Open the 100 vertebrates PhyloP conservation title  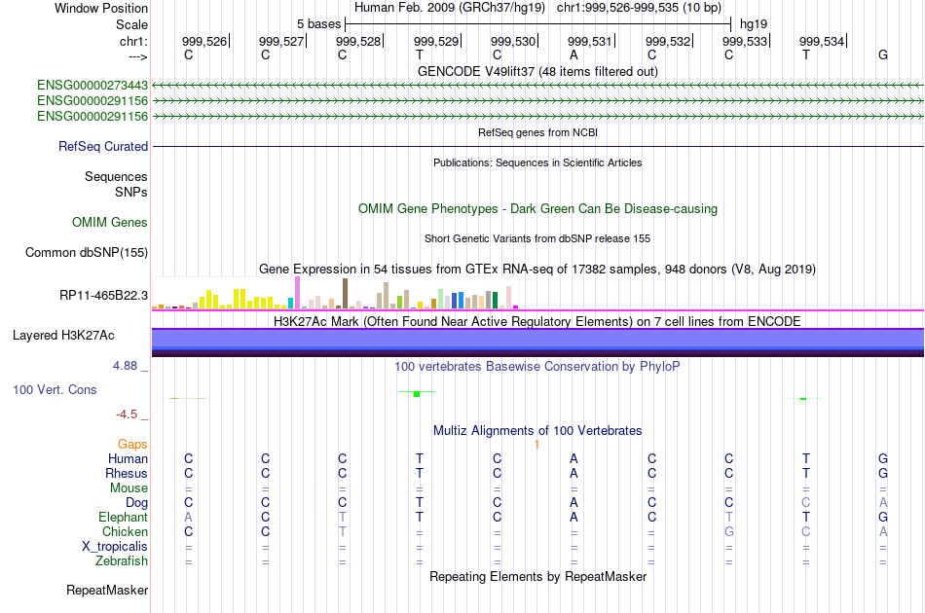click(x=537, y=367)
